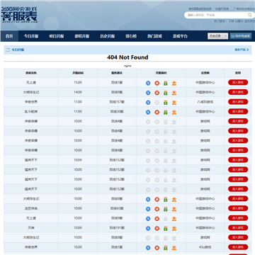Viewport: 255px width, 255px height.
Task: Click the red circle icon in the 14:00 大明浮生记 row
Action: coord(157,93)
